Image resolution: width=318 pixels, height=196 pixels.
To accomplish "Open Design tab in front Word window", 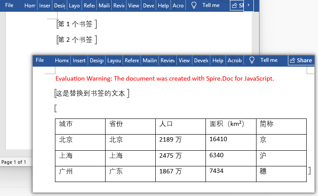I will 97,61.
